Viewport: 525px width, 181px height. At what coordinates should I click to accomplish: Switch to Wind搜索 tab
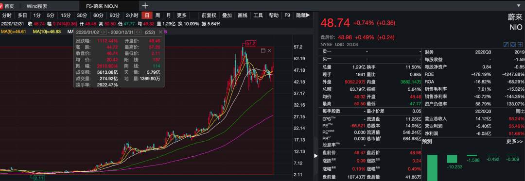pyautogui.click(x=37, y=6)
